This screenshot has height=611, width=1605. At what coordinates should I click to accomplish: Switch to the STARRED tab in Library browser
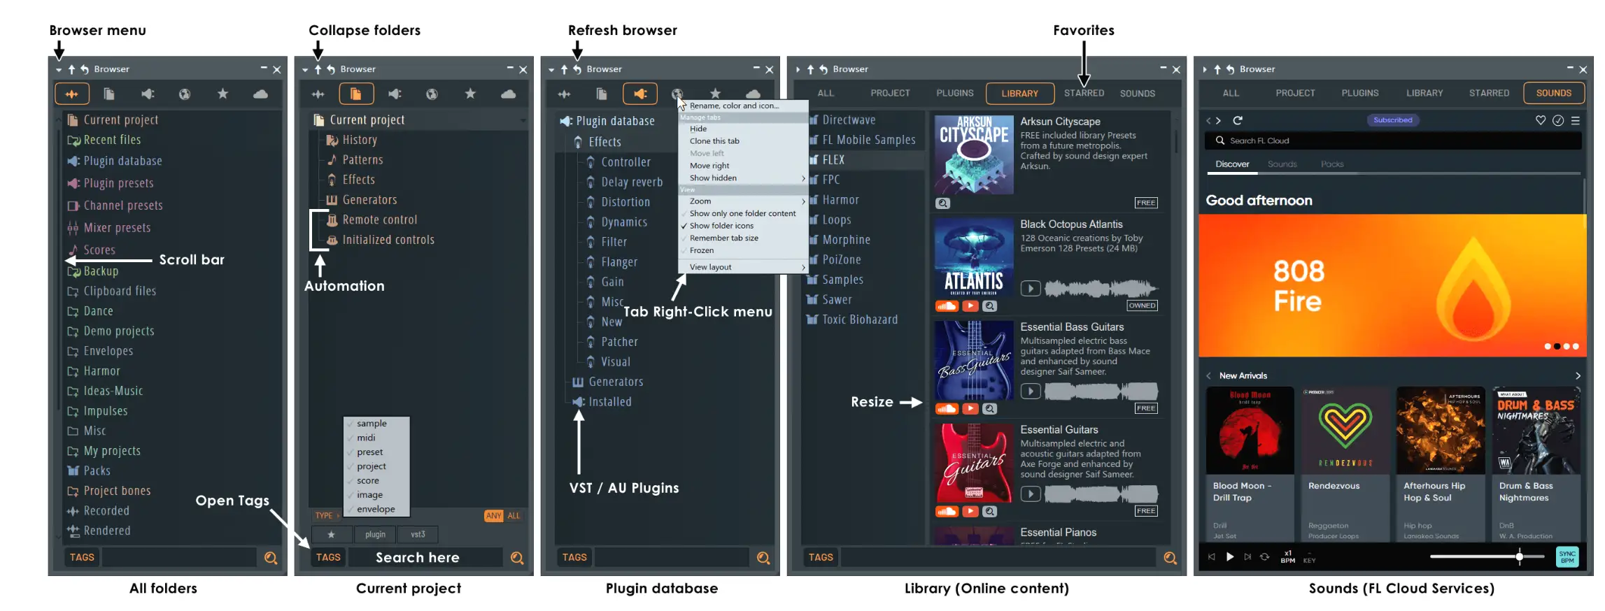point(1084,93)
